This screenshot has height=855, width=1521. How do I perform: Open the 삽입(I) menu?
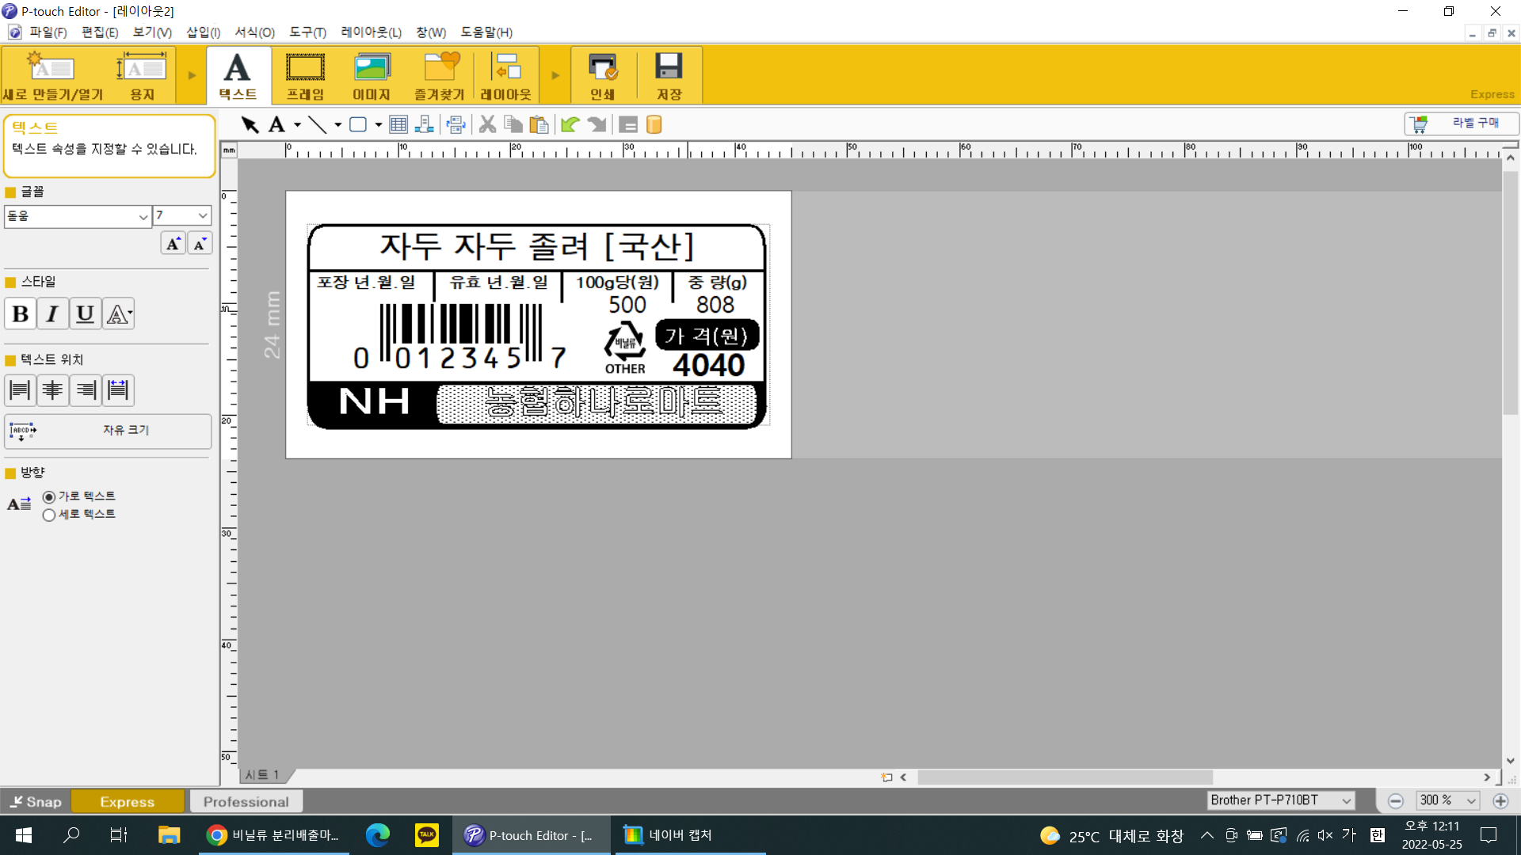203,32
